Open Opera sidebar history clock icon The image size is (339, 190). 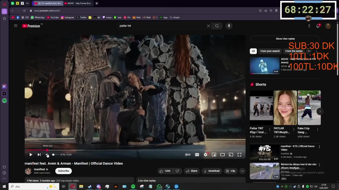[x=4, y=173]
